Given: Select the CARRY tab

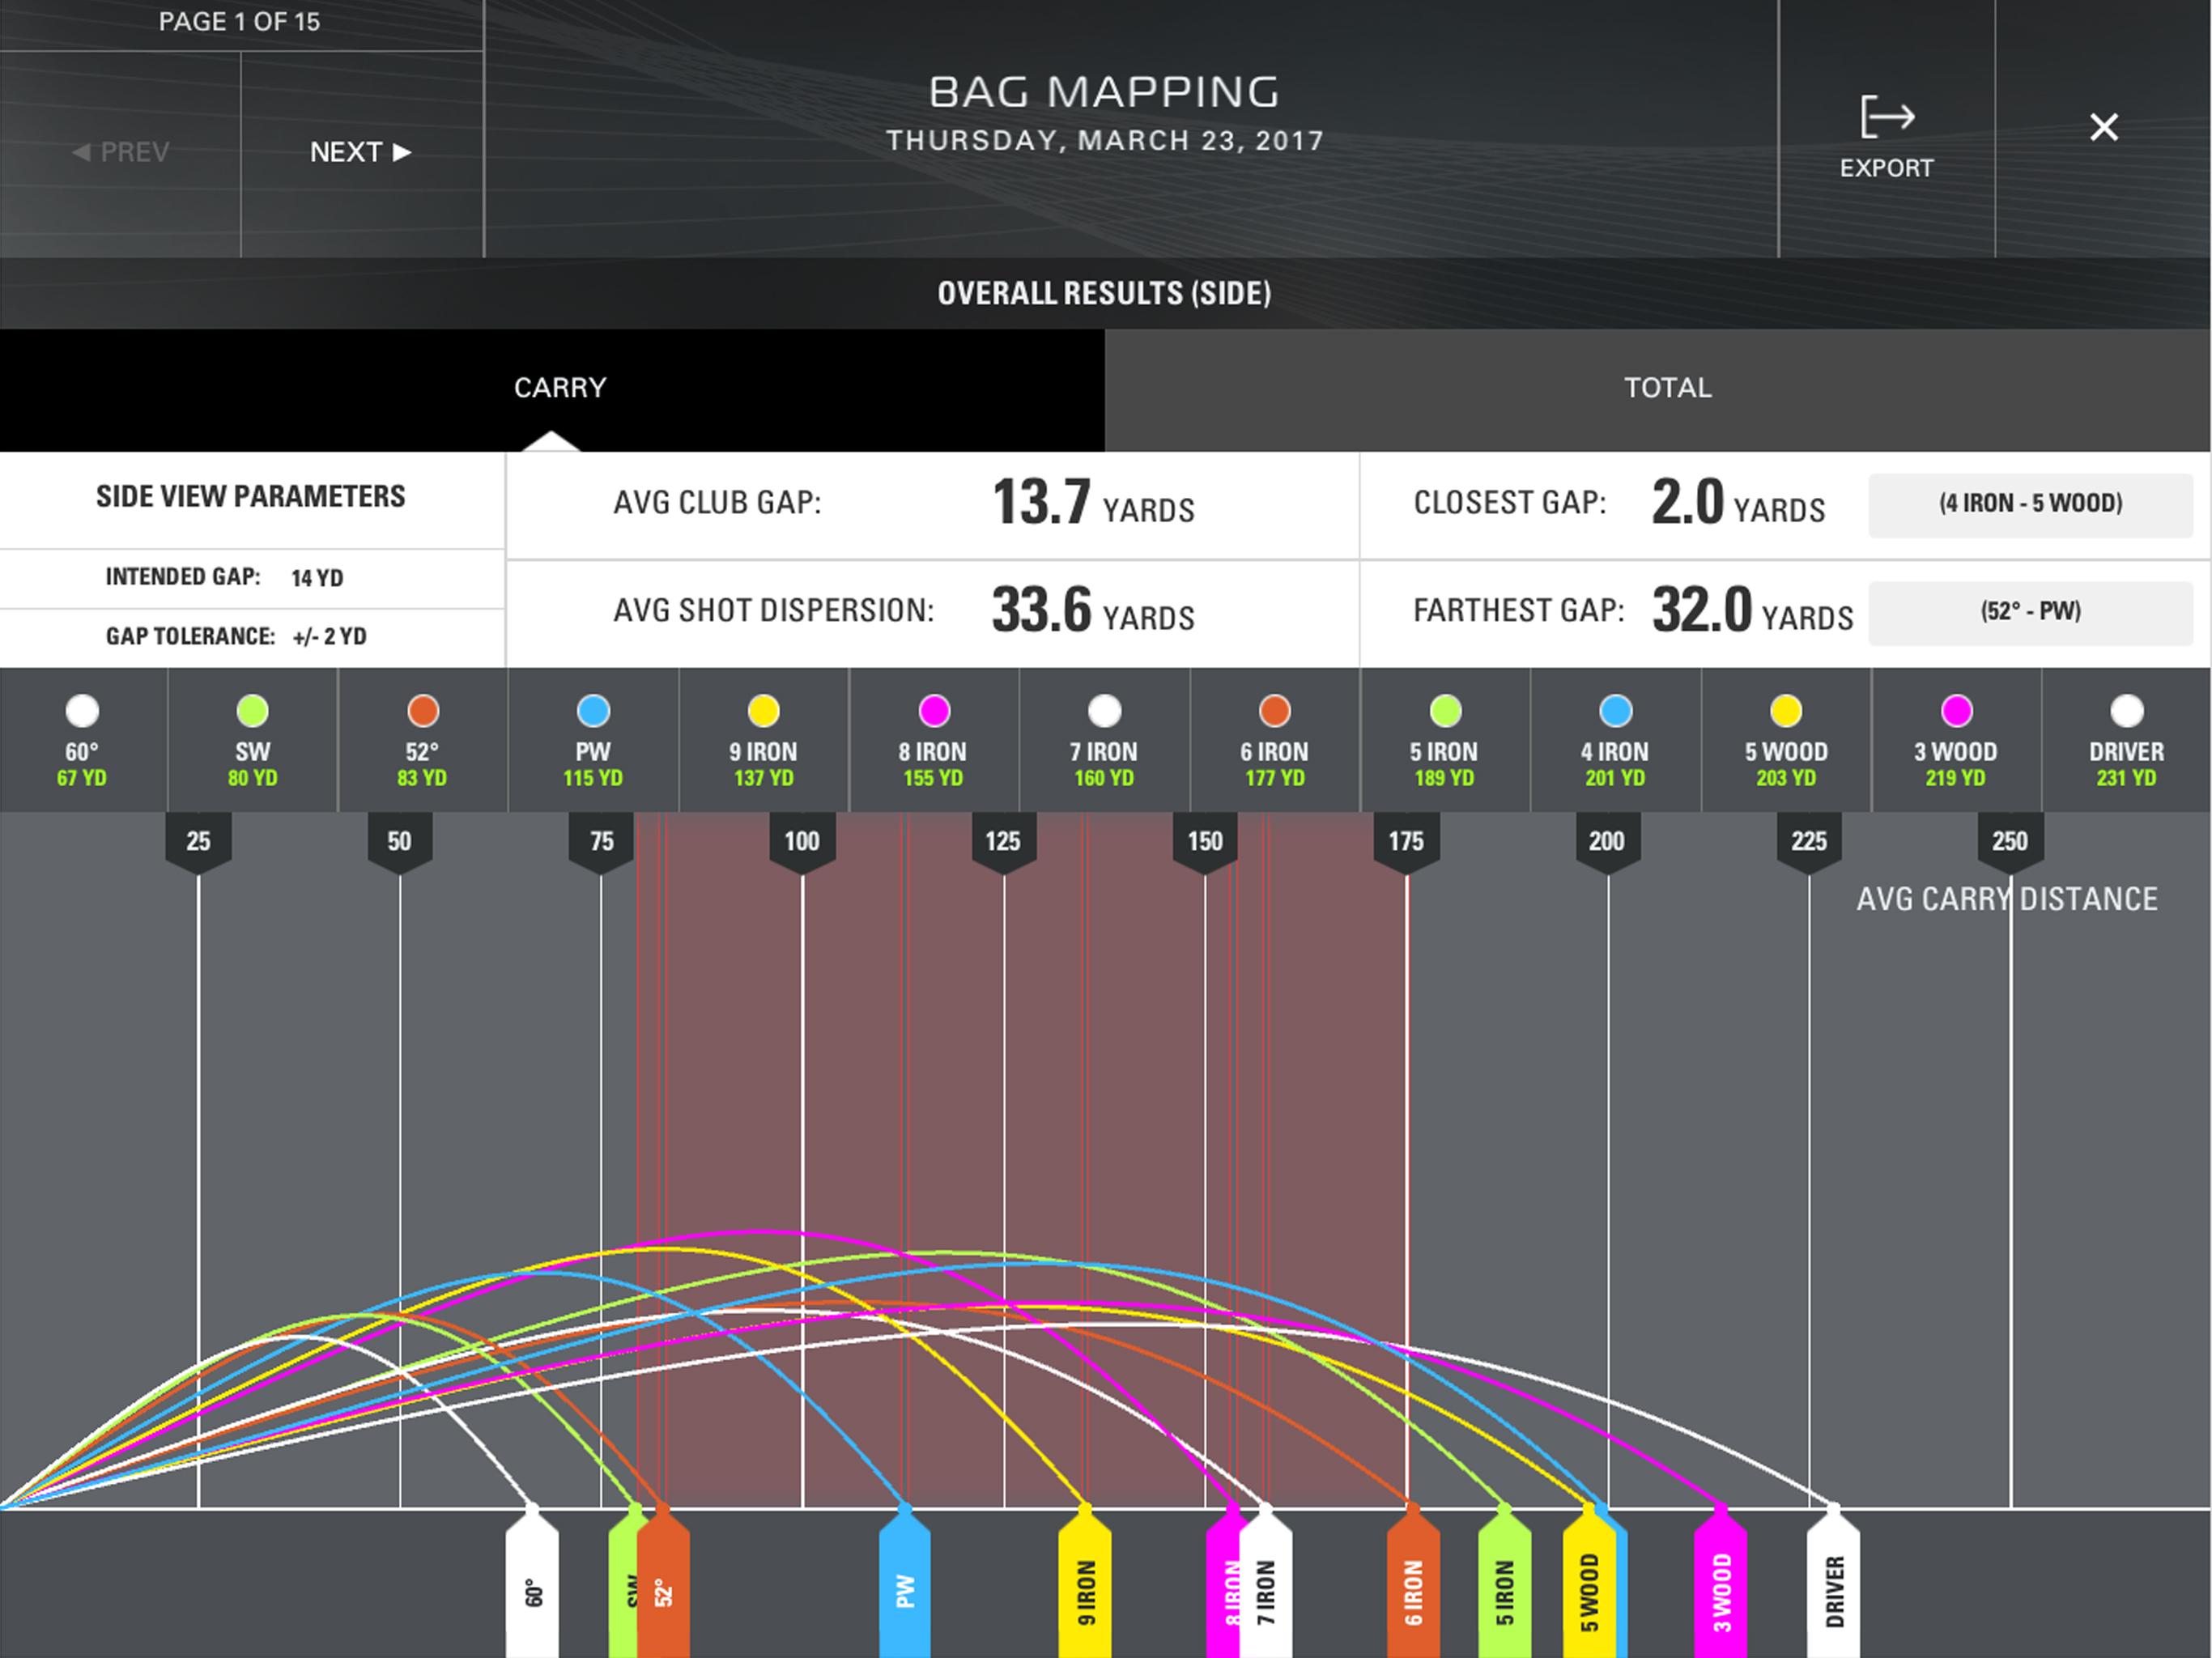Looking at the screenshot, I should tap(559, 388).
